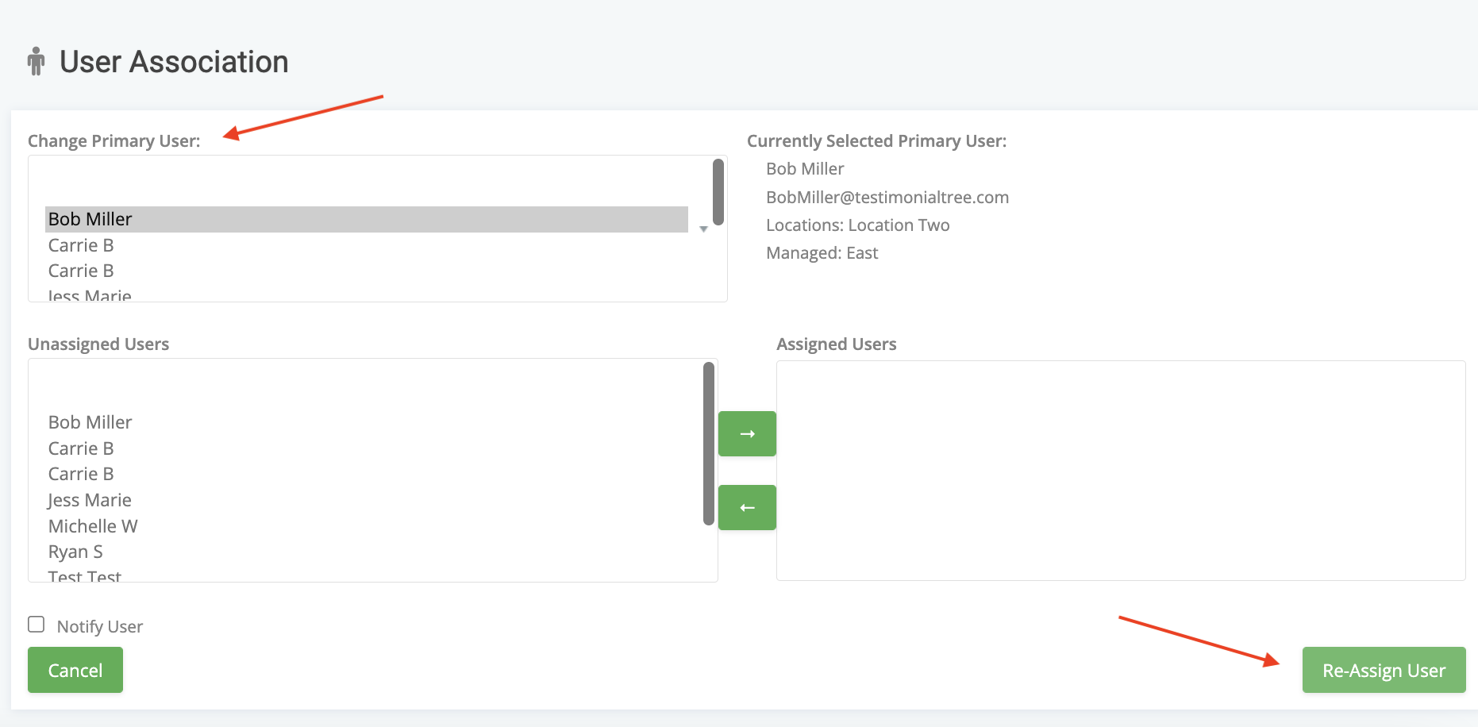Screen dimensions: 1478x727
Task: Select first Carrie B in Unassigned Users
Action: pos(81,448)
